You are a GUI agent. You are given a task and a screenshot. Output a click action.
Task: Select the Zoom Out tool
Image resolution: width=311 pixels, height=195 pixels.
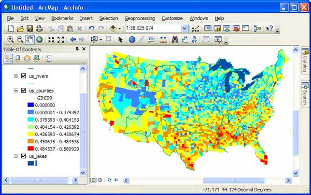(x=20, y=40)
